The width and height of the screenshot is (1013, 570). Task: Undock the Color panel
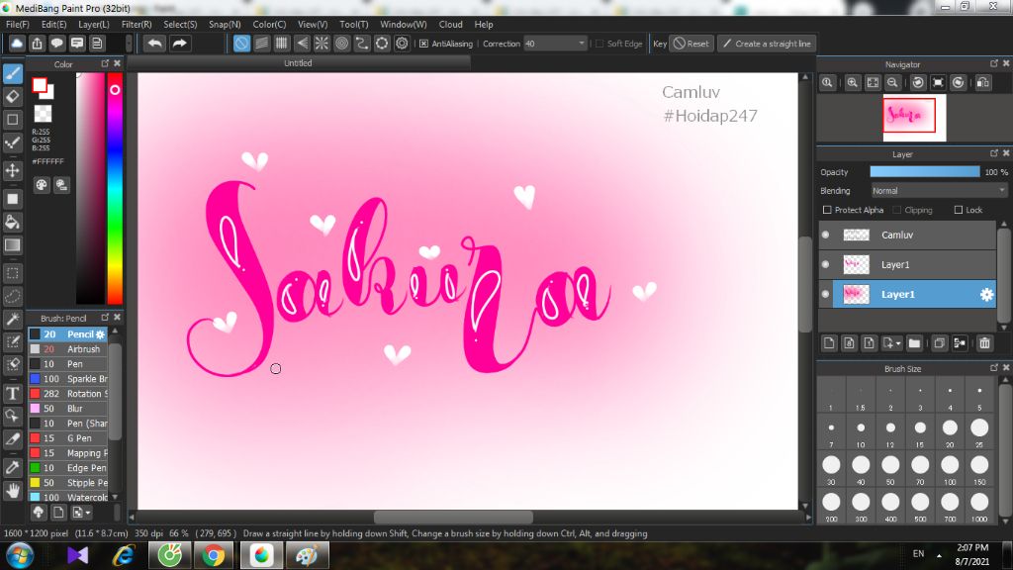tap(105, 63)
